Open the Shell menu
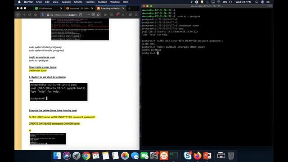This screenshot has height=162, width=288. tap(39, 2)
